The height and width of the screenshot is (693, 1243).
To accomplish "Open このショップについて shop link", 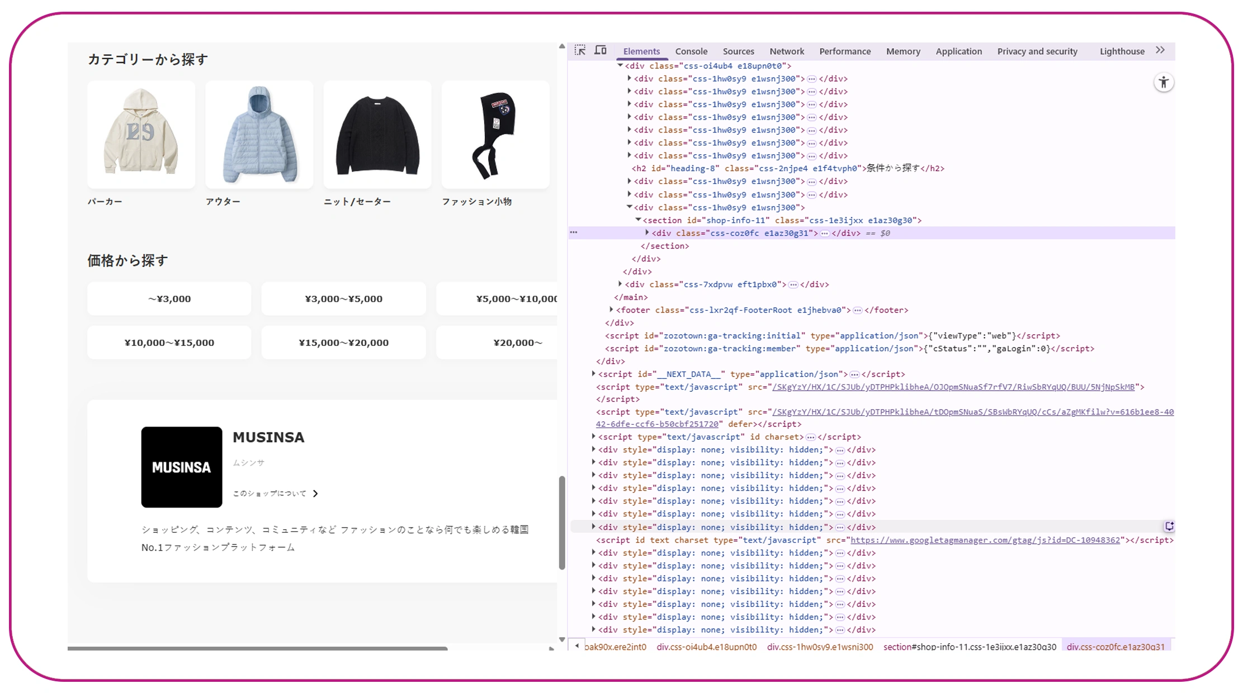I will tap(275, 493).
